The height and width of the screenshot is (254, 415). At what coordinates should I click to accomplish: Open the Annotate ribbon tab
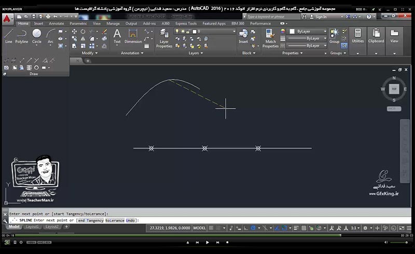[x=57, y=23]
